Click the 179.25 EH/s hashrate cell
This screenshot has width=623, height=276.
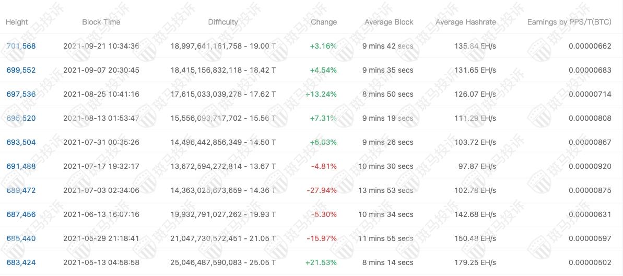pos(475,262)
